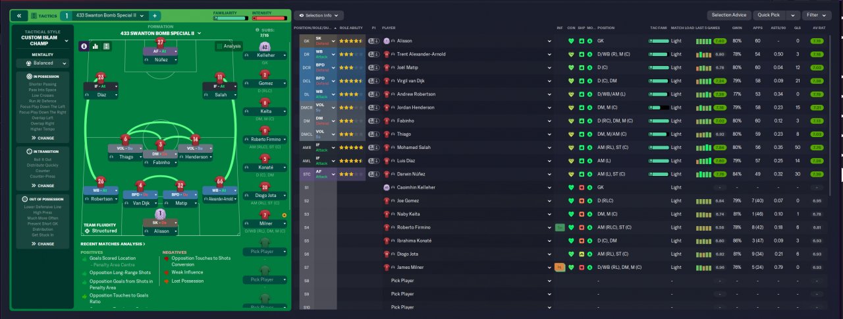Screen dimensions: 843x319
Task: Click Firmino's green influence status icon
Action: [560, 227]
